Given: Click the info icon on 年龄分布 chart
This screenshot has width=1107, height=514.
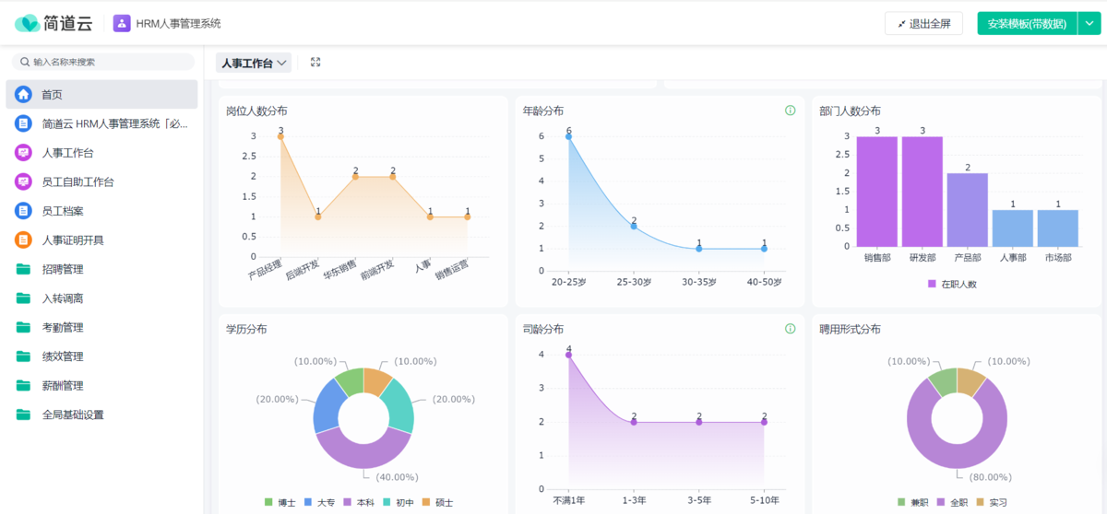Looking at the screenshot, I should (x=790, y=111).
